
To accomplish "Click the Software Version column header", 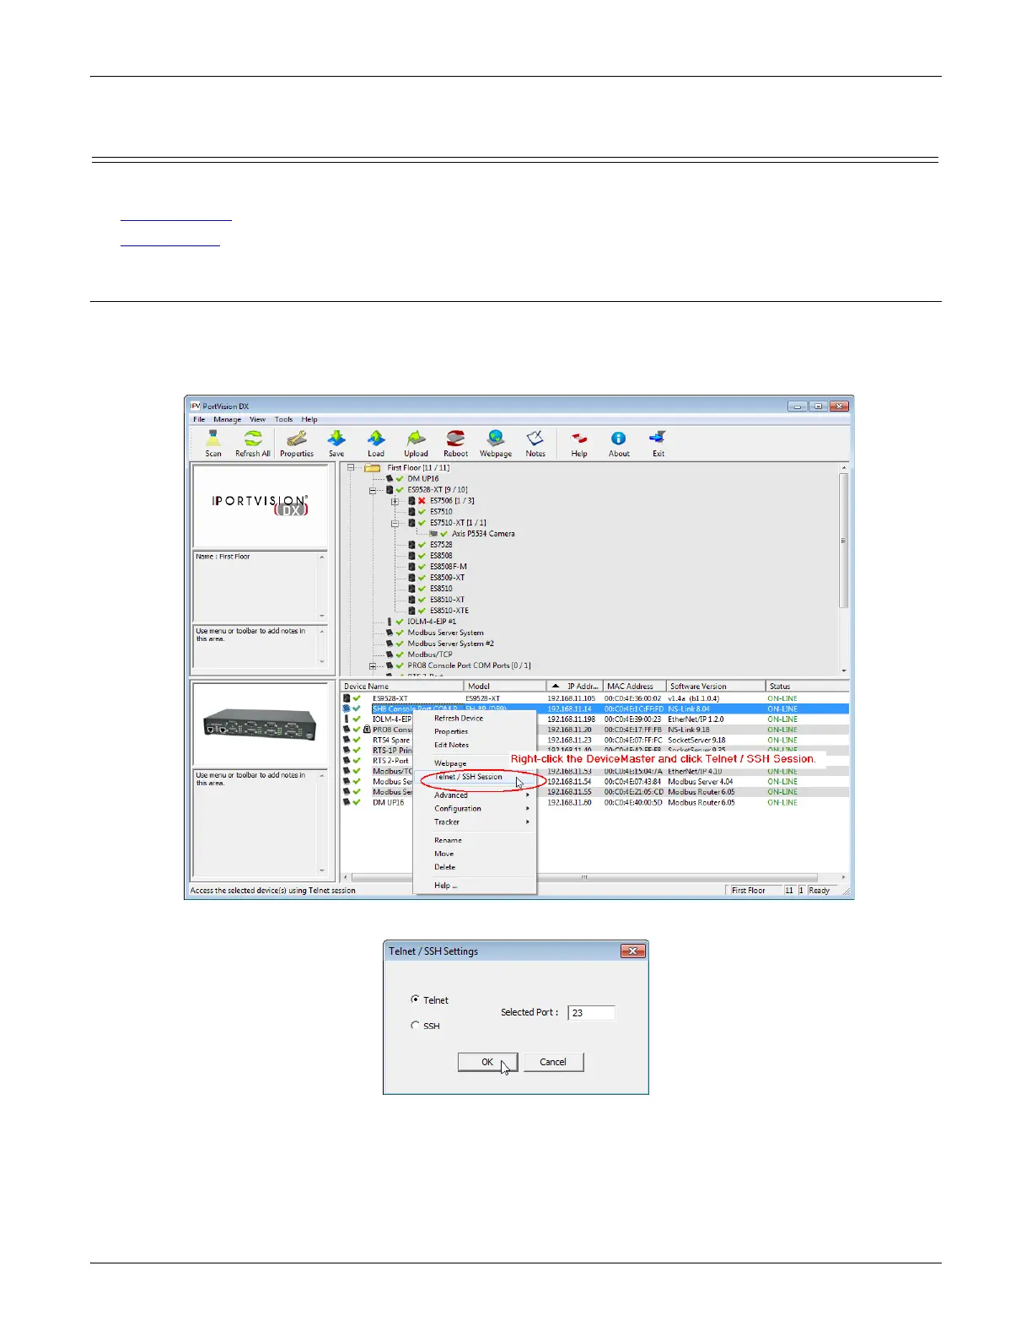I will click(716, 687).
